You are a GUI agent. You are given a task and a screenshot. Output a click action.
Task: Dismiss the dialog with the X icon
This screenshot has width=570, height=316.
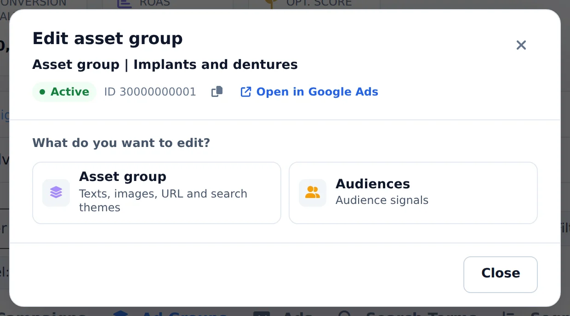(521, 45)
